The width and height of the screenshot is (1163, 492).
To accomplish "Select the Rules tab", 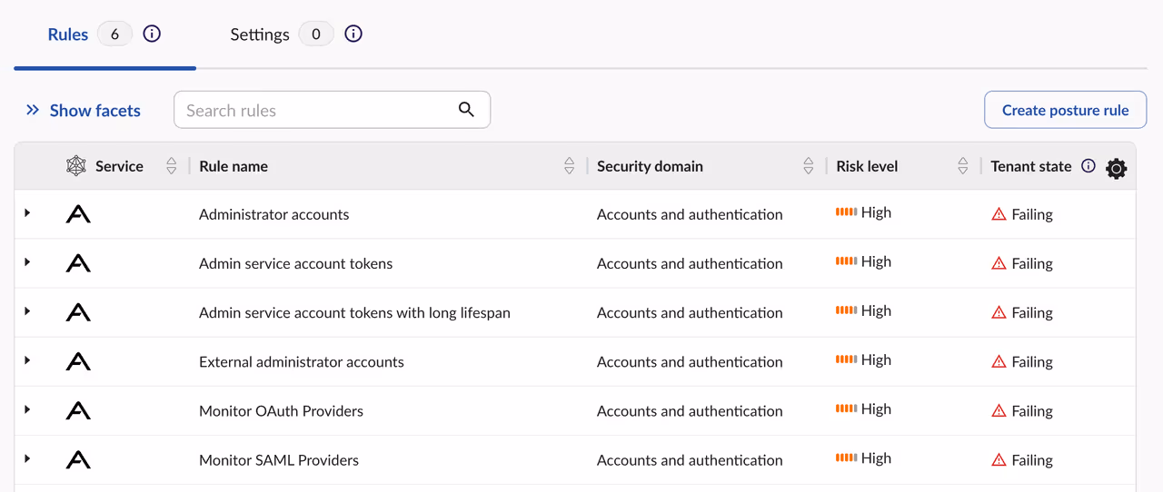I will click(68, 34).
